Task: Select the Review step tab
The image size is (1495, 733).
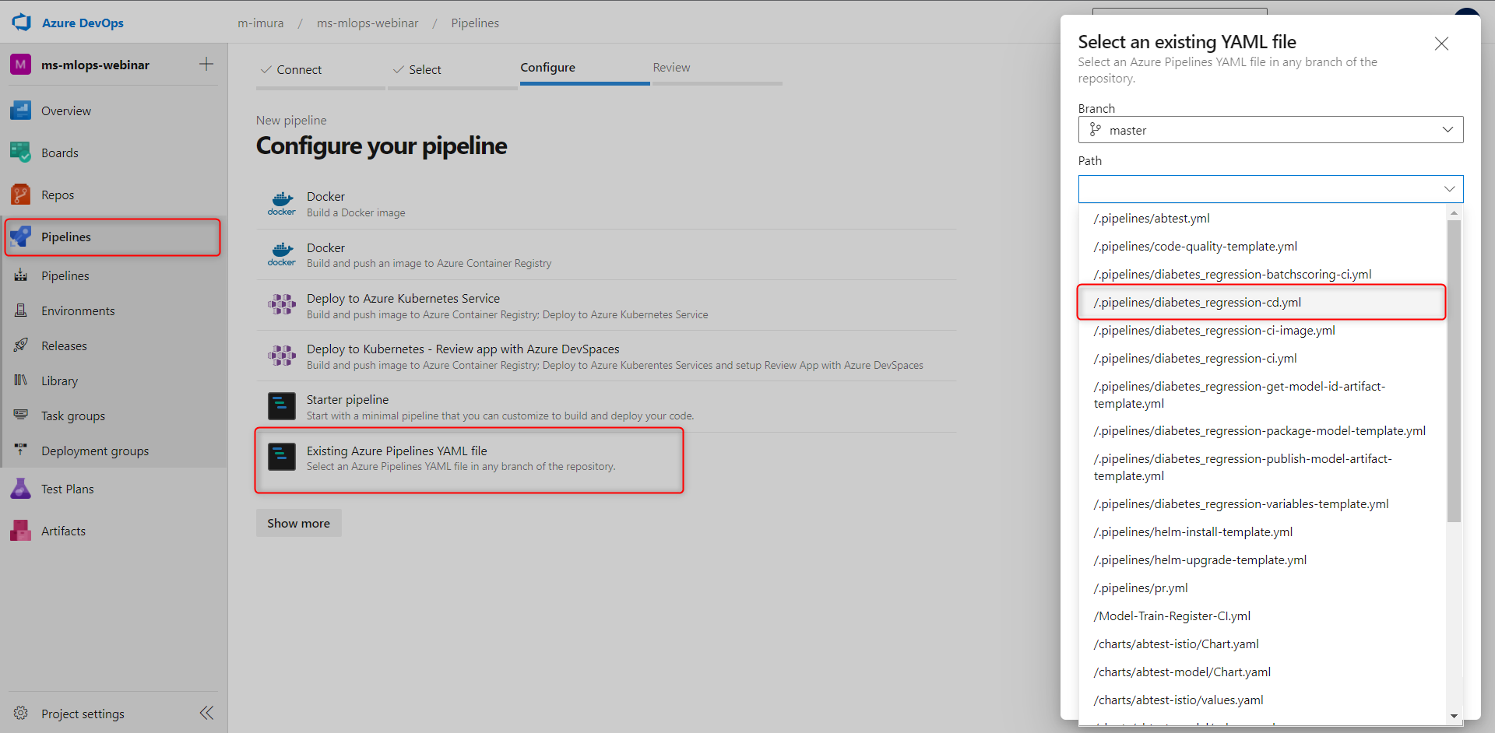Action: [717, 69]
